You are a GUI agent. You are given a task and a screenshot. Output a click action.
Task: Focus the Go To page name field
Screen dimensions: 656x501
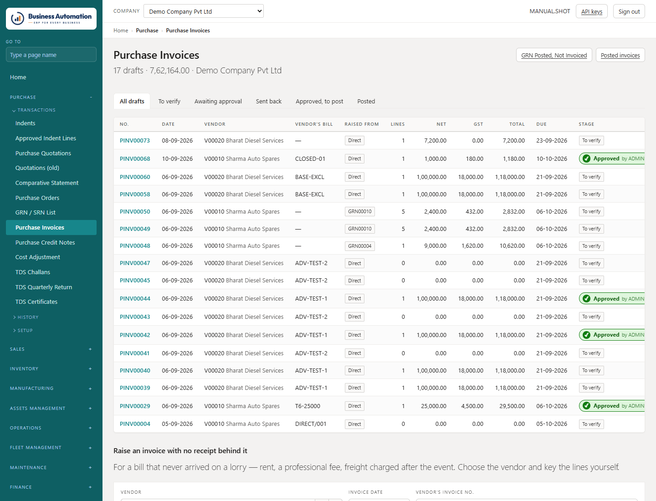51,55
